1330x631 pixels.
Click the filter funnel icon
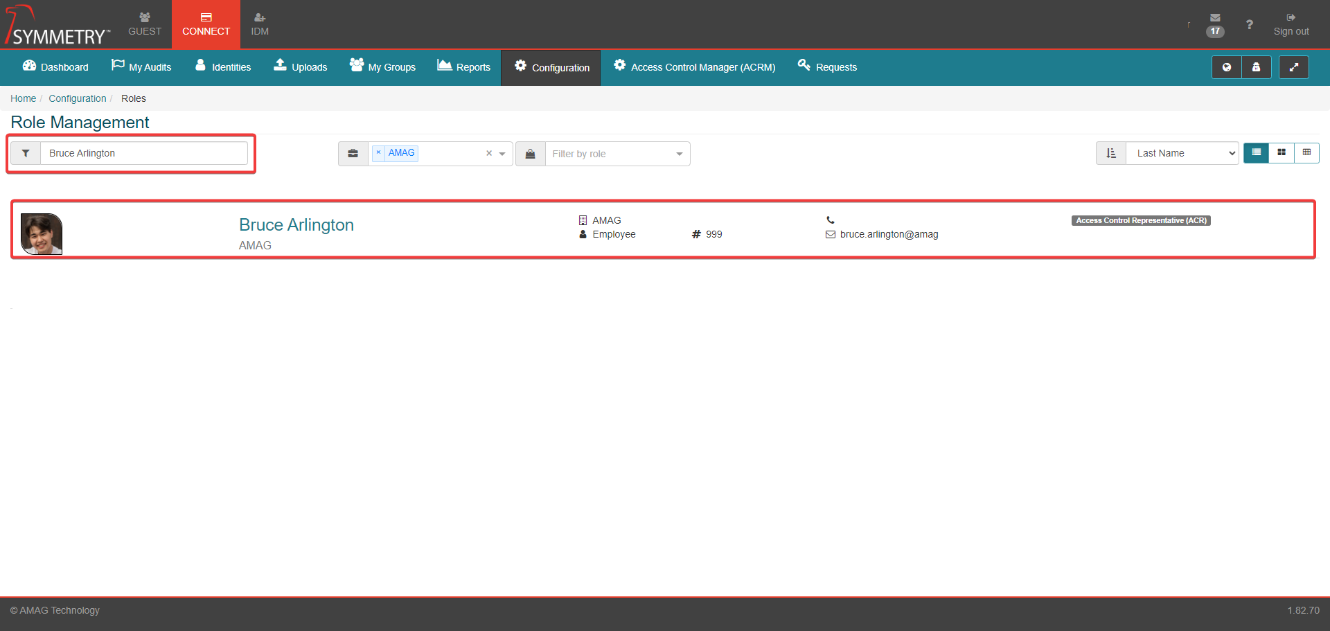tap(26, 153)
